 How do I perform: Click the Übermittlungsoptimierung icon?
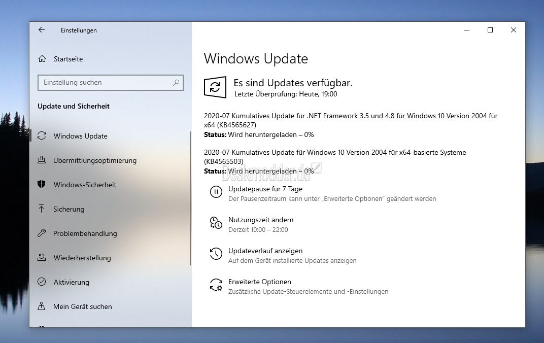(42, 160)
